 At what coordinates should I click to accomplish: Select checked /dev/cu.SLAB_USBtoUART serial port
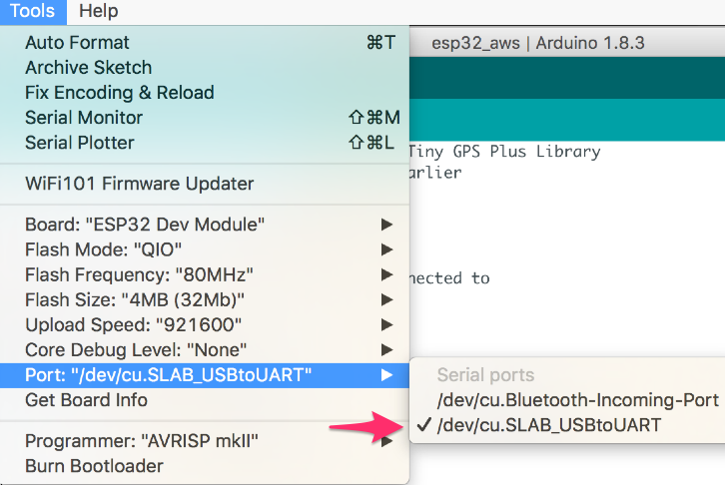[x=567, y=425]
